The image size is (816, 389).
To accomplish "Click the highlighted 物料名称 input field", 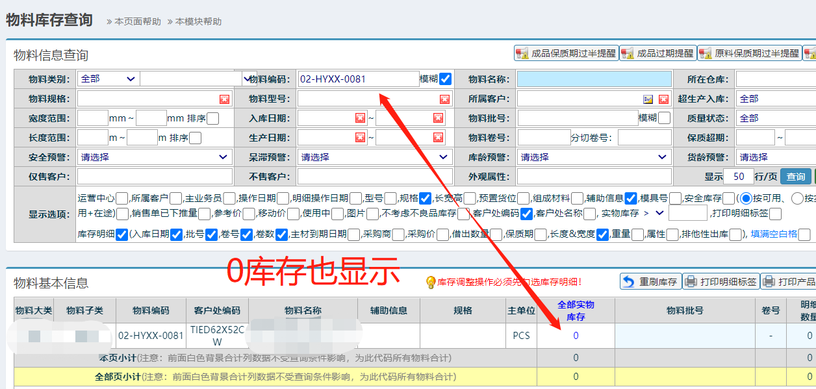I will 594,79.
